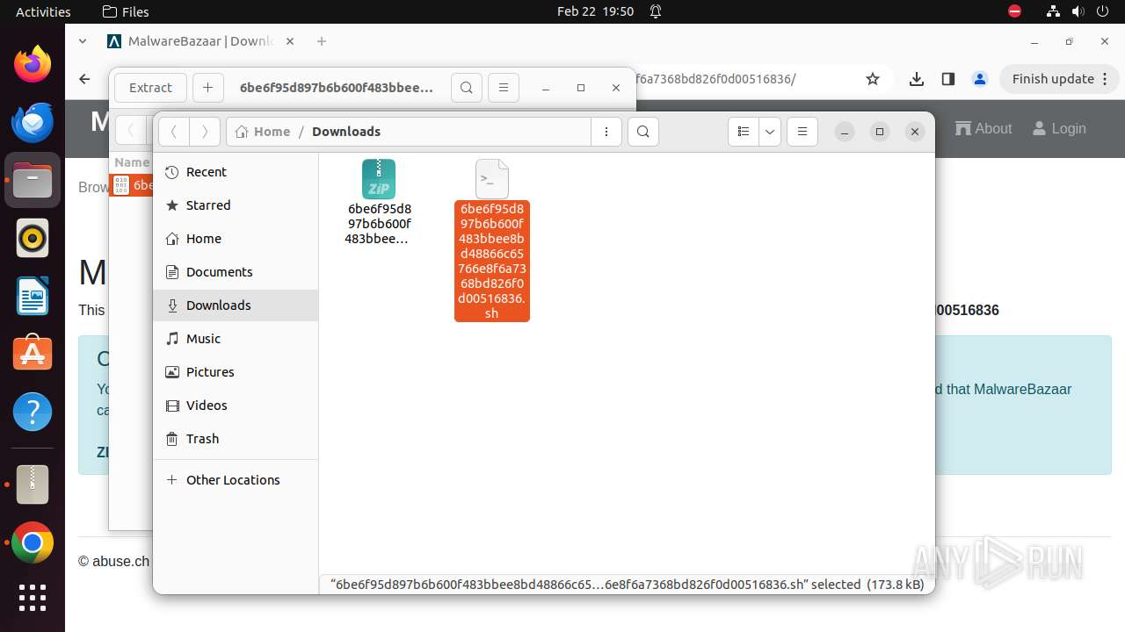
Task: Click Home in the path bar
Action: pos(263,132)
